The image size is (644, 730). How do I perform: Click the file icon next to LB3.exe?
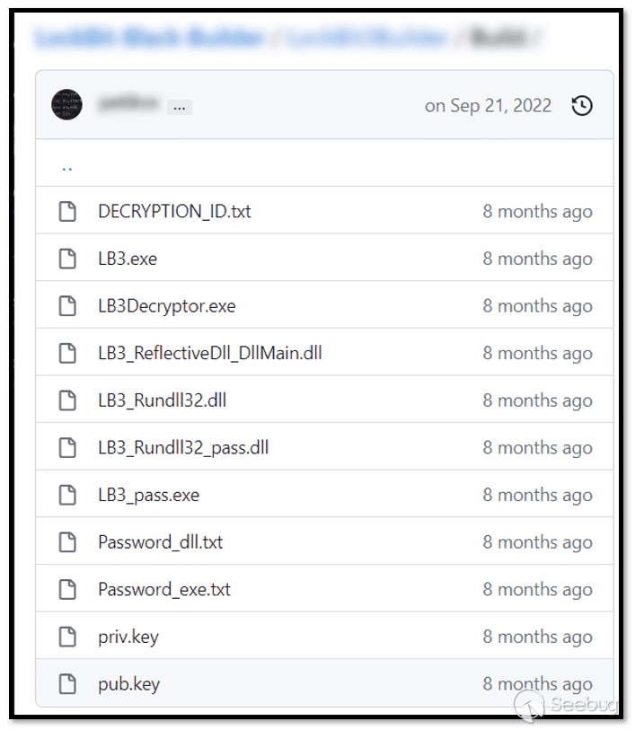68,259
